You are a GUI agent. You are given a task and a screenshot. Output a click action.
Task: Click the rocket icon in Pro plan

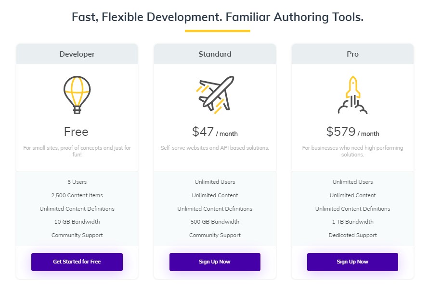click(352, 95)
